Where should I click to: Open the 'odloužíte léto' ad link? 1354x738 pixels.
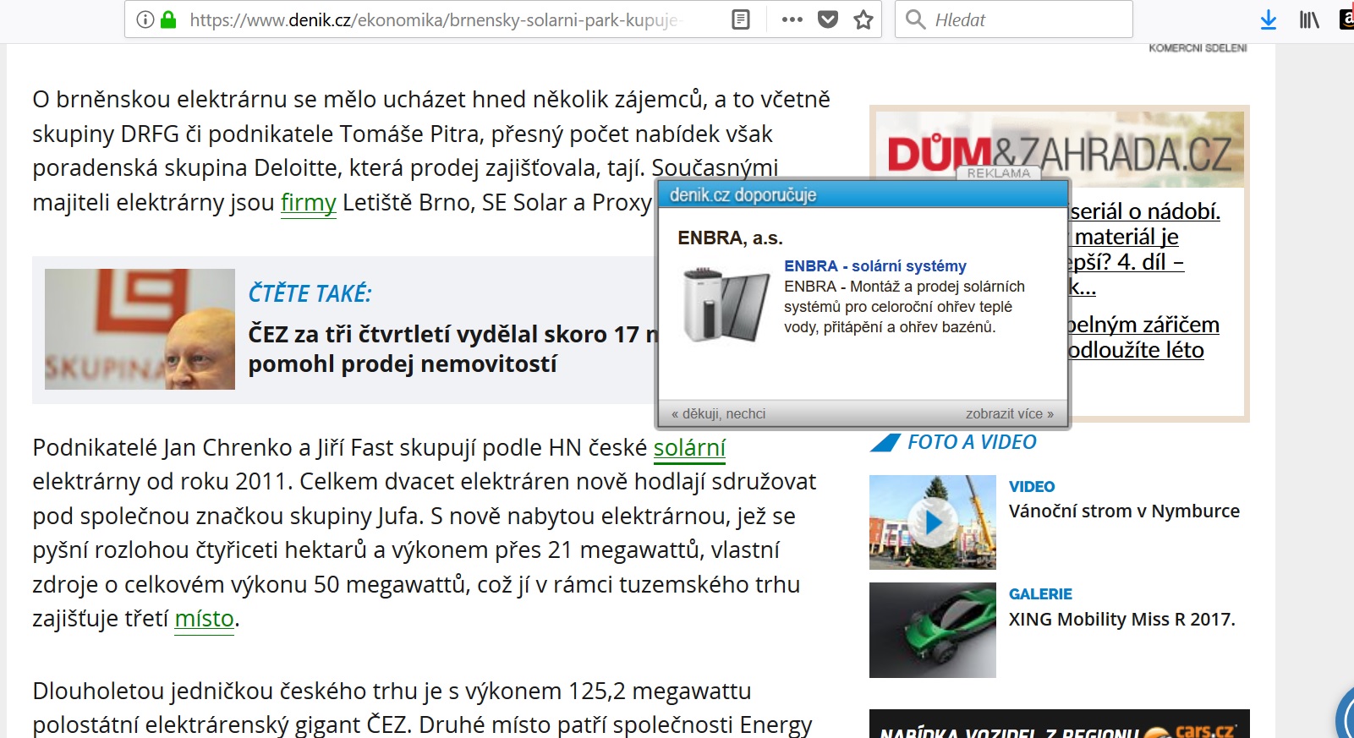tap(1136, 350)
